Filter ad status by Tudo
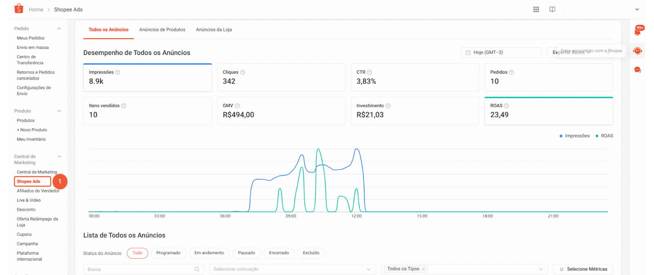This screenshot has width=654, height=275. 137,253
